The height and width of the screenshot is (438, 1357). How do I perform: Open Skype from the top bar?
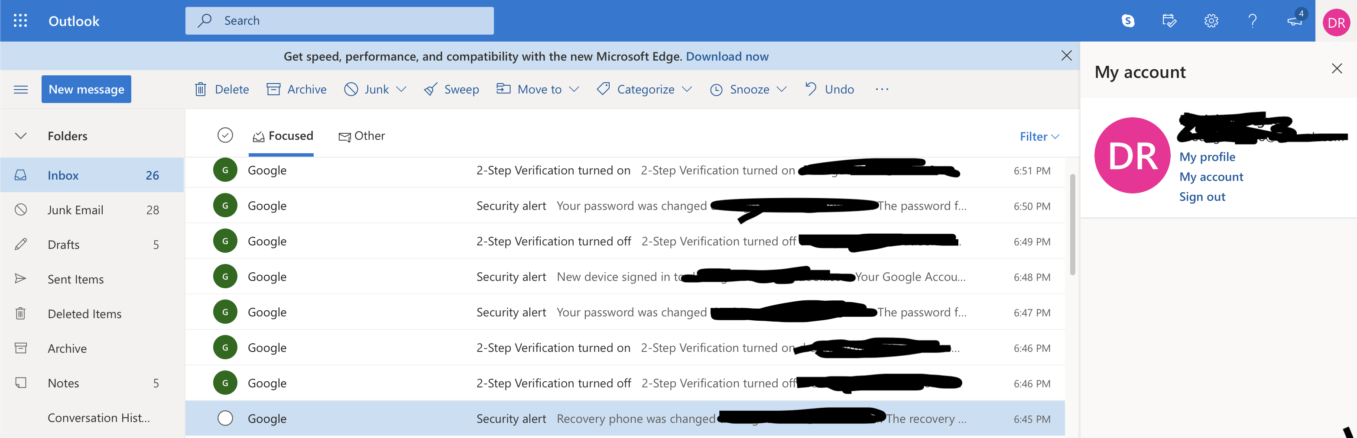(1127, 20)
